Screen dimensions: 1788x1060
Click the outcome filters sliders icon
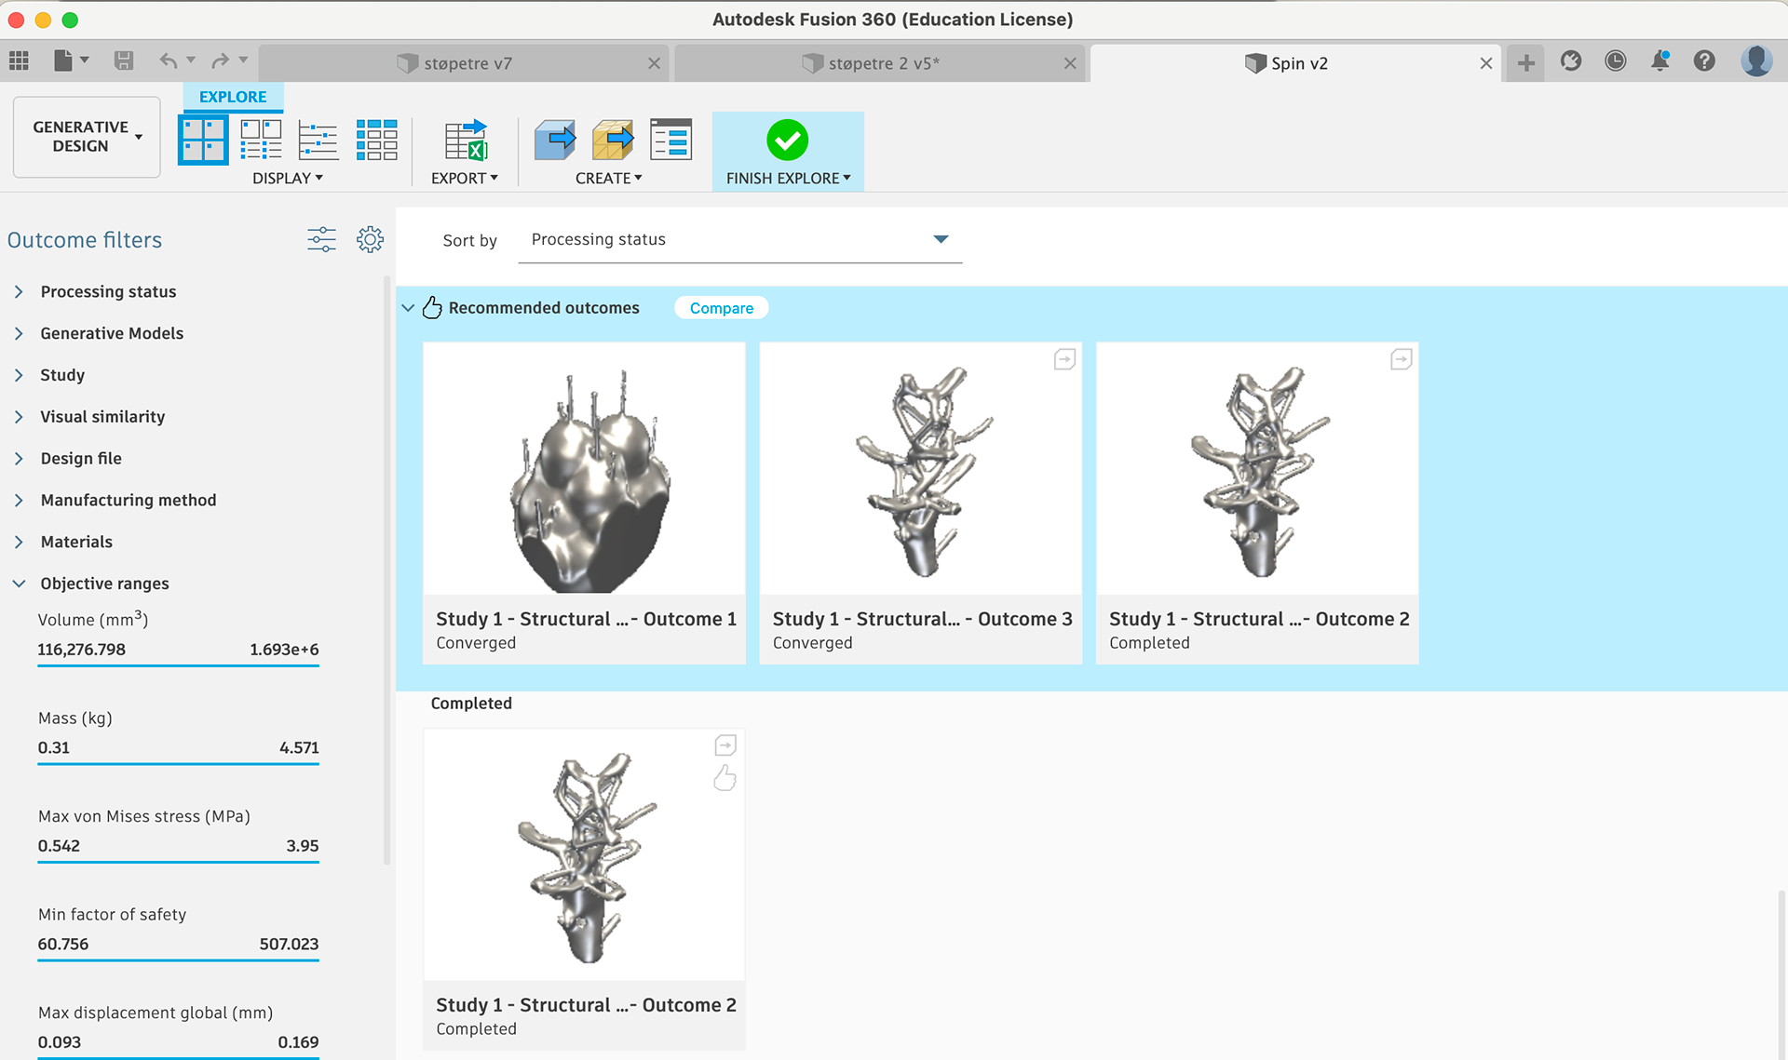[x=321, y=239]
